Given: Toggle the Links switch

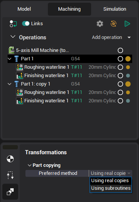Looking at the screenshot, I should click(26, 24).
